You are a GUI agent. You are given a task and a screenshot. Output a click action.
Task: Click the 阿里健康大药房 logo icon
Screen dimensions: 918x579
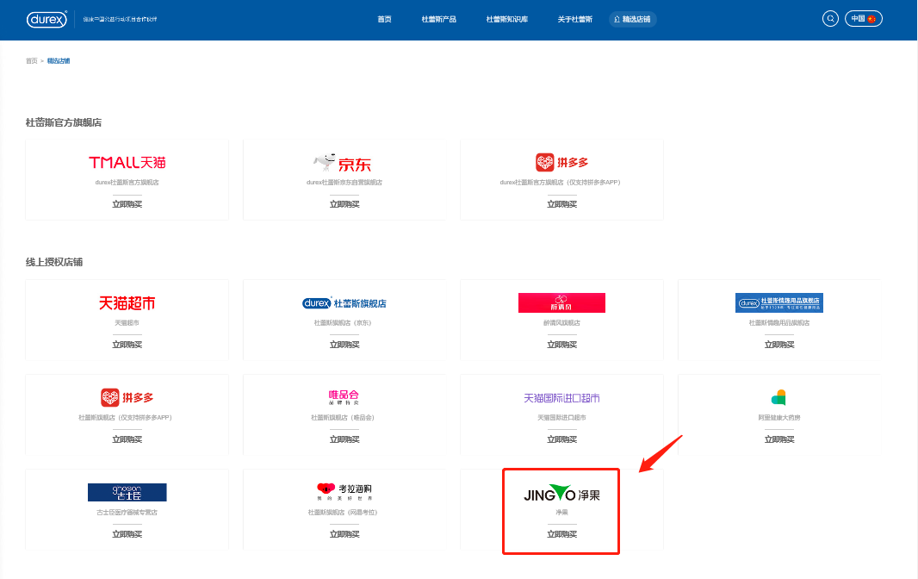(778, 397)
